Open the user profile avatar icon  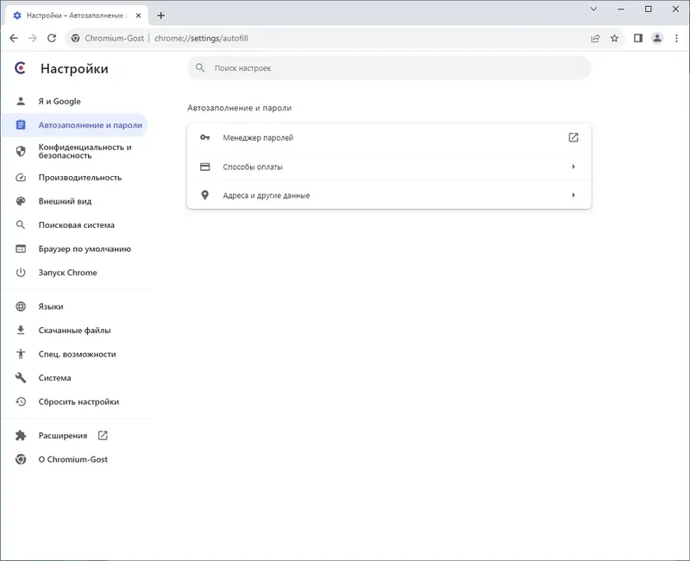click(x=657, y=38)
